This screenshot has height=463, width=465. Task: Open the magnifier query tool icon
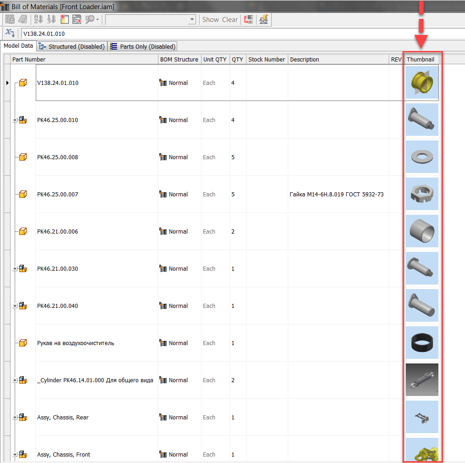pos(90,19)
